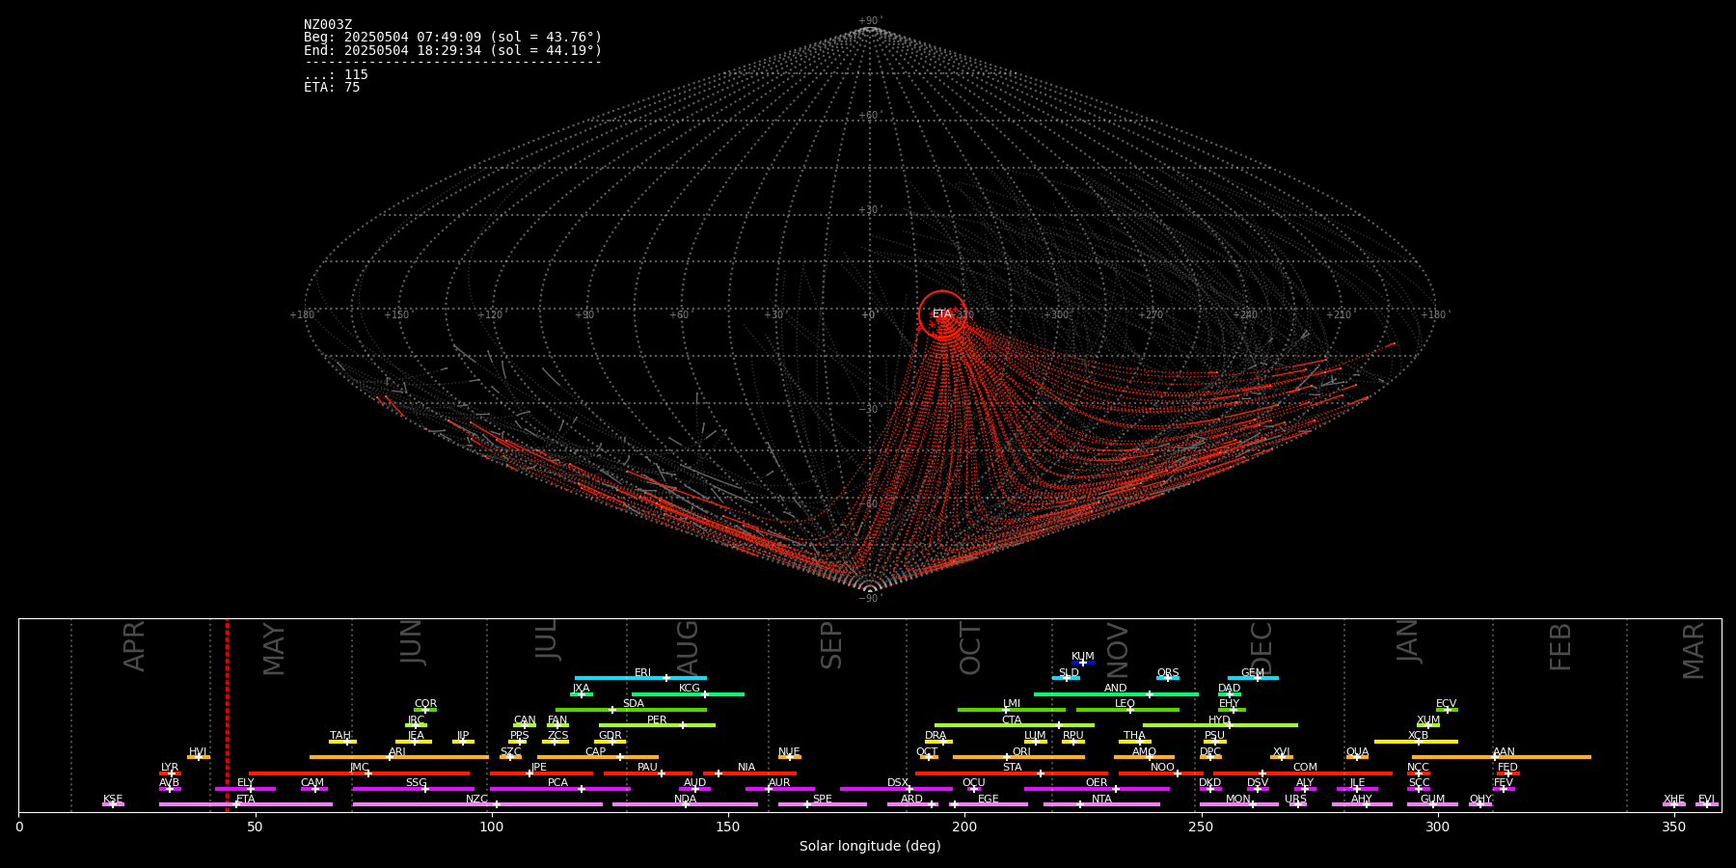Select the KUM shower label
The height and width of the screenshot is (868, 1736).
click(x=1083, y=657)
